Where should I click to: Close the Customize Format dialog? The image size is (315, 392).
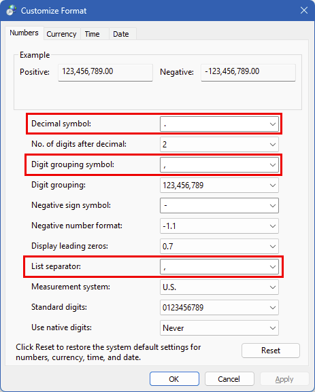coord(304,10)
